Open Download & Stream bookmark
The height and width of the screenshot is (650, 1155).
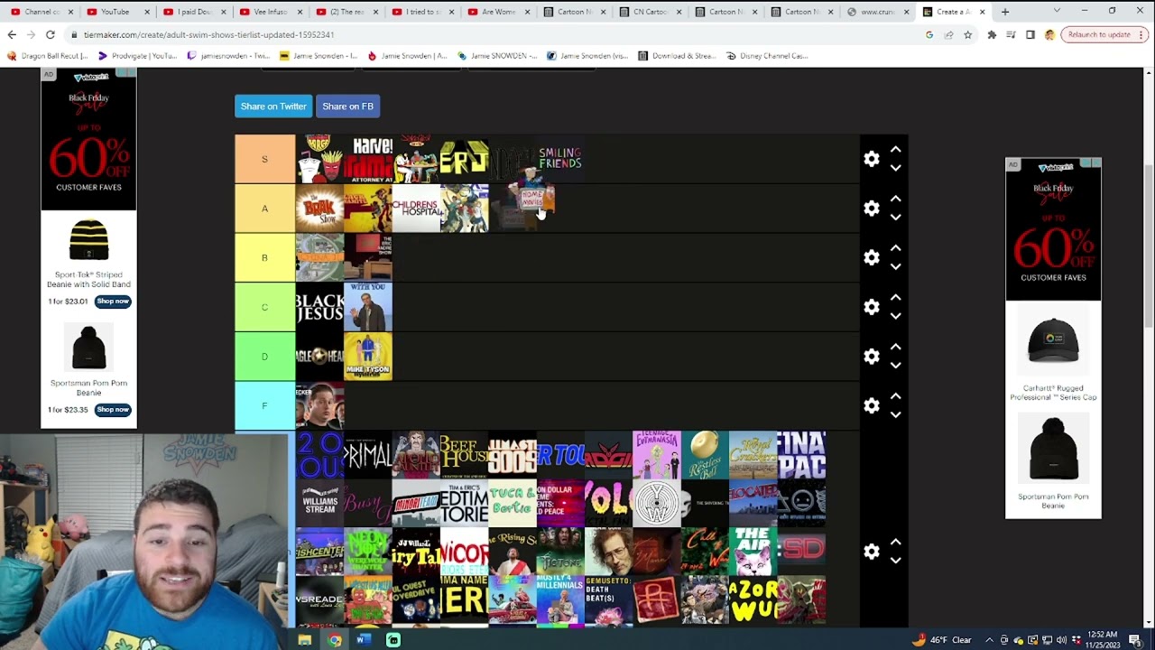click(677, 56)
